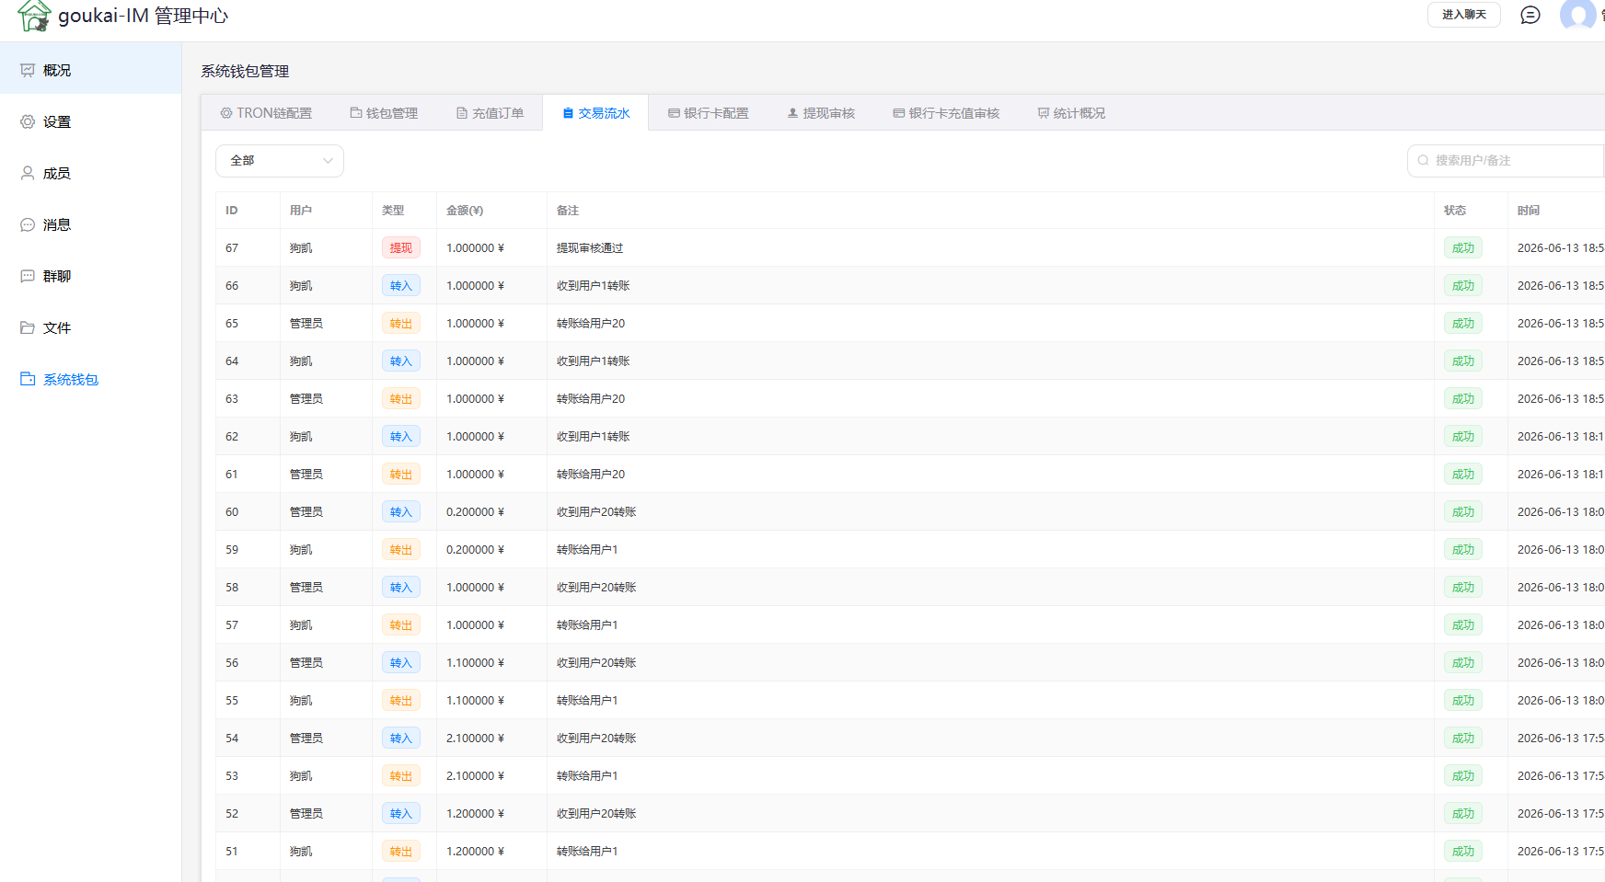Click amount 2.100000 ¥ in row 54
Viewport: 1605px width, 882px height.
point(476,739)
